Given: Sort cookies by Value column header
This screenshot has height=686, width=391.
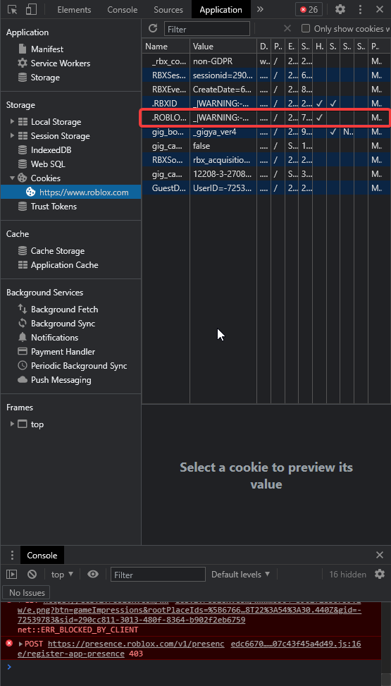Looking at the screenshot, I should (x=223, y=47).
